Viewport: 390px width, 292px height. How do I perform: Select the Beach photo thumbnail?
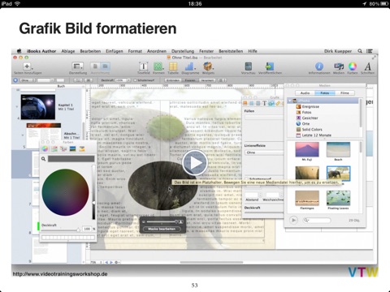pos(338,149)
